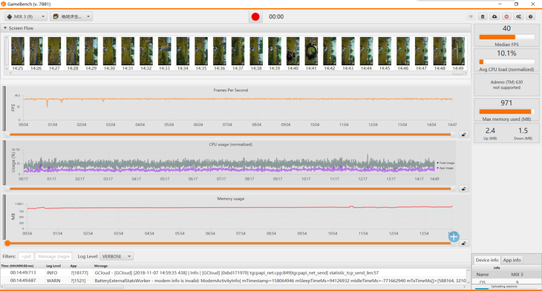Select the 14:45 screenshot thumbnail
The width and height of the screenshot is (542, 291).
[x=385, y=51]
